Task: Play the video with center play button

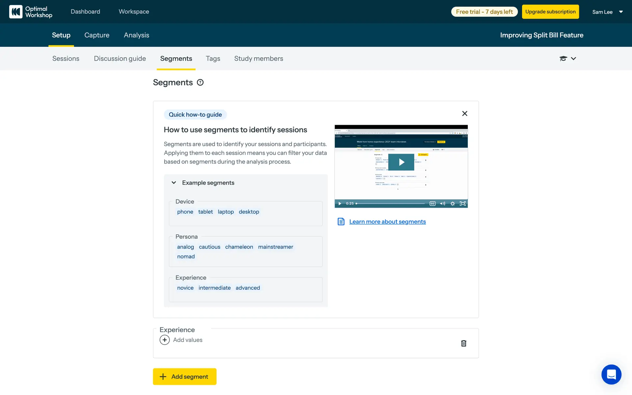Action: [x=401, y=162]
